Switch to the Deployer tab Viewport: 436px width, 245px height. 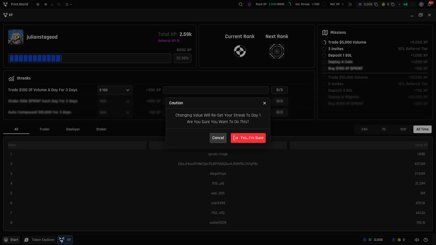coord(73,129)
